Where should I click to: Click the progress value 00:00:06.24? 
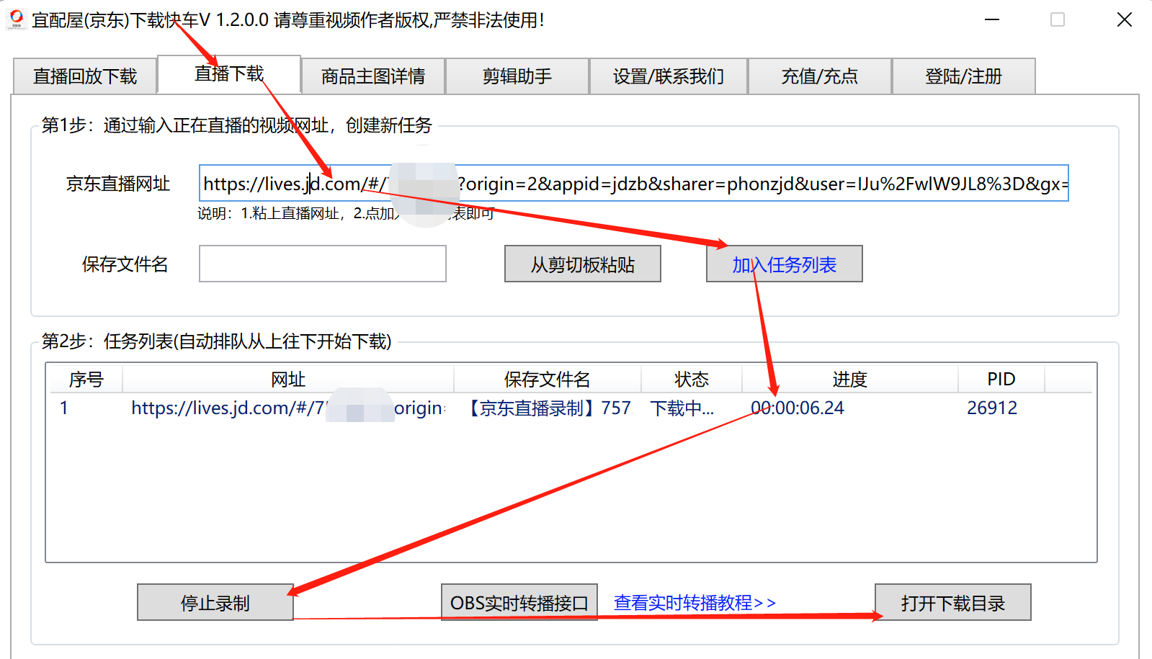click(x=798, y=408)
